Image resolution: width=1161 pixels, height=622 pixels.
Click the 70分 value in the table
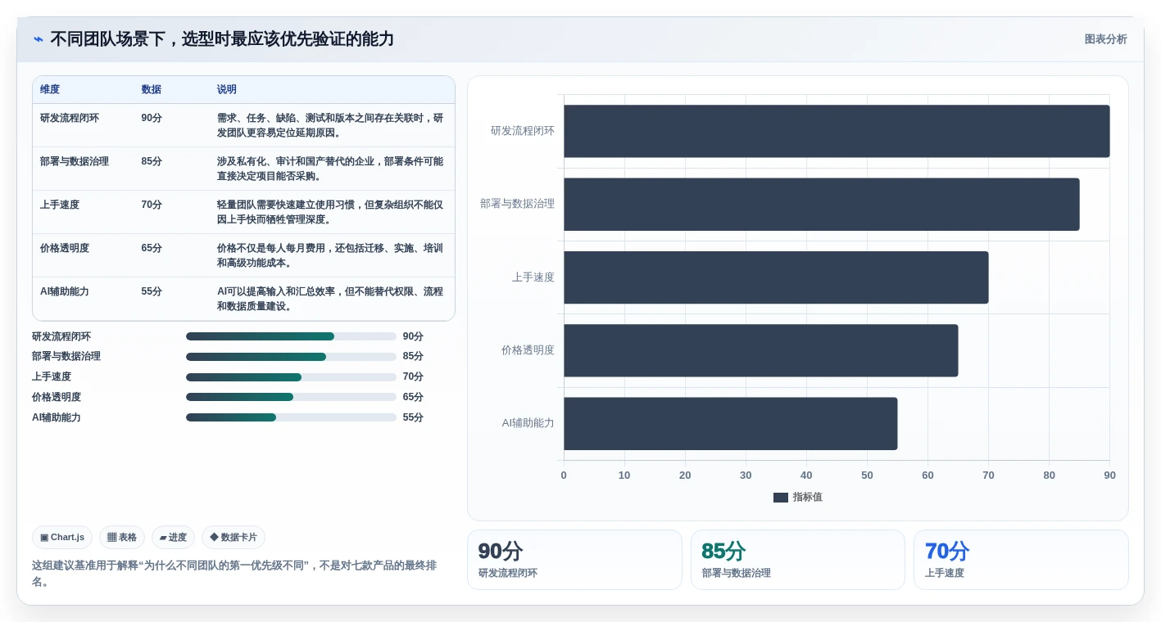(152, 205)
